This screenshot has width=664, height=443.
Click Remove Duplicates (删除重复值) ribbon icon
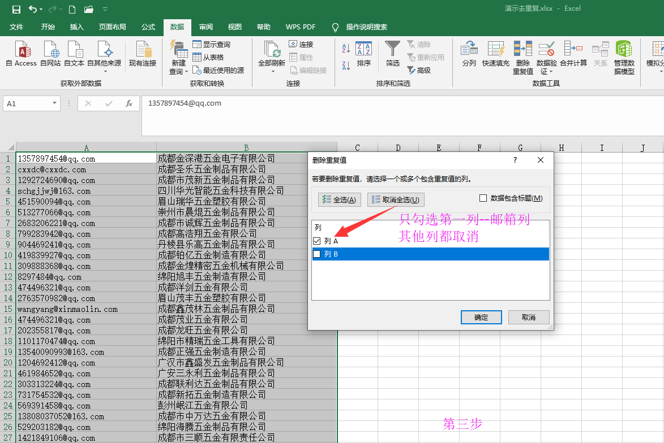point(523,58)
